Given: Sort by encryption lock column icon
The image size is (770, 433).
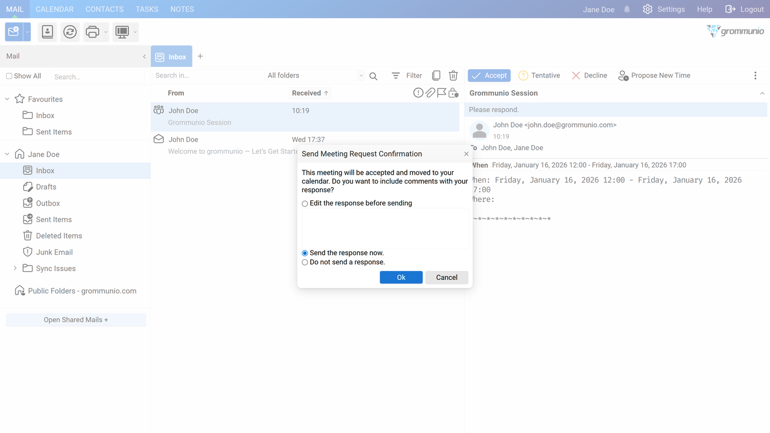Looking at the screenshot, I should click(x=453, y=93).
